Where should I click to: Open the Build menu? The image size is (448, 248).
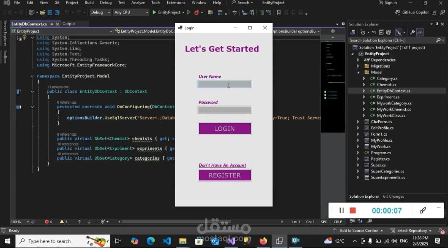[89, 2]
